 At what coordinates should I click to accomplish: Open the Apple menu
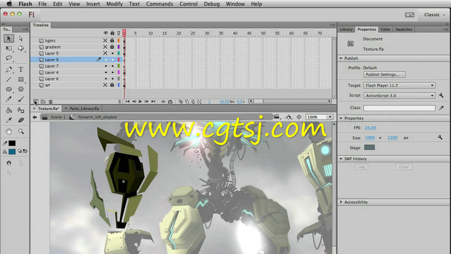[9, 4]
